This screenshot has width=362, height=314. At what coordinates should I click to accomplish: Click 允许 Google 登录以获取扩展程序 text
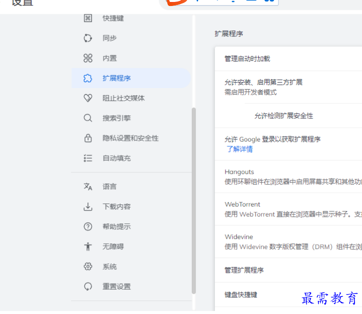click(x=273, y=139)
